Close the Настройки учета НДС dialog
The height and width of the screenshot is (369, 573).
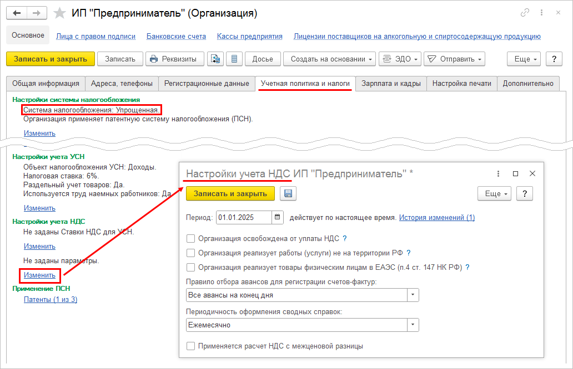[x=532, y=173]
